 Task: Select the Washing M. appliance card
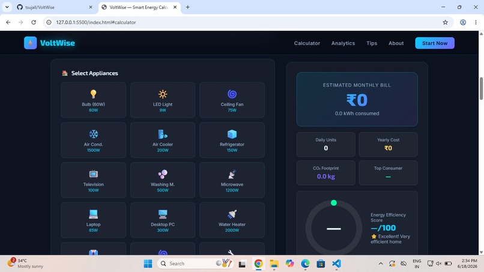pyautogui.click(x=163, y=180)
